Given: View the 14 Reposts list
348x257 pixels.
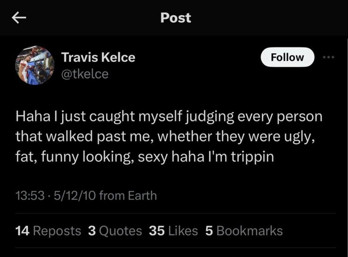Looking at the screenshot, I should click(x=48, y=231).
